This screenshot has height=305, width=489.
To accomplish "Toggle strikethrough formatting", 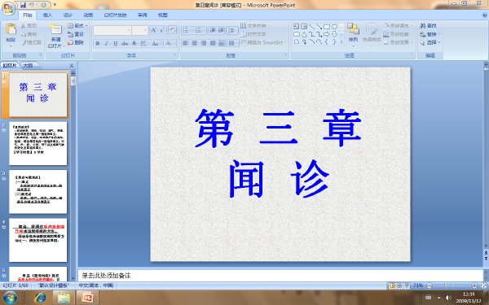I will click(x=125, y=44).
